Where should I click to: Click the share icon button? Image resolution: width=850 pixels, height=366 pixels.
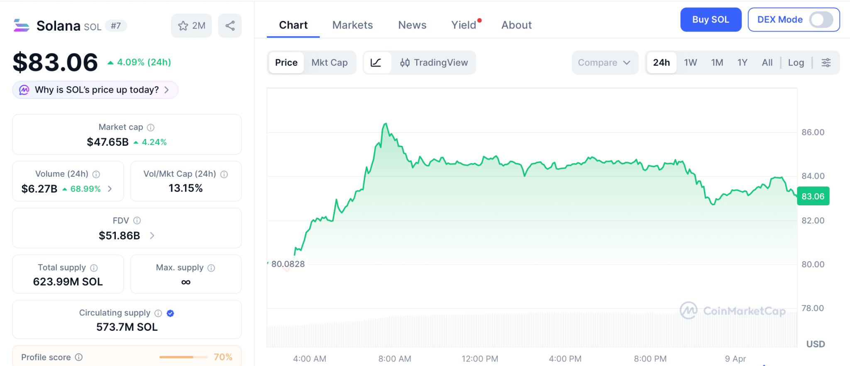click(x=230, y=26)
